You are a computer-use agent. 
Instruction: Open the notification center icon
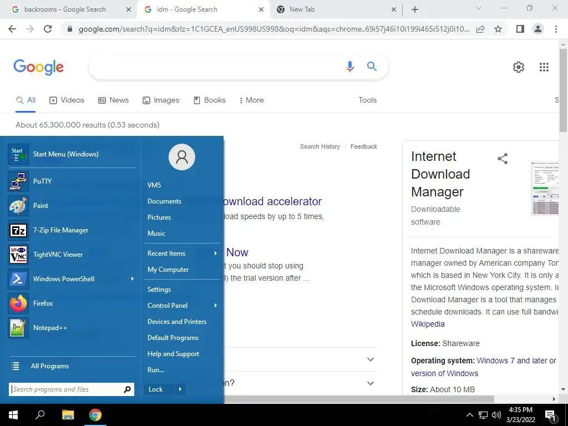coord(550,415)
